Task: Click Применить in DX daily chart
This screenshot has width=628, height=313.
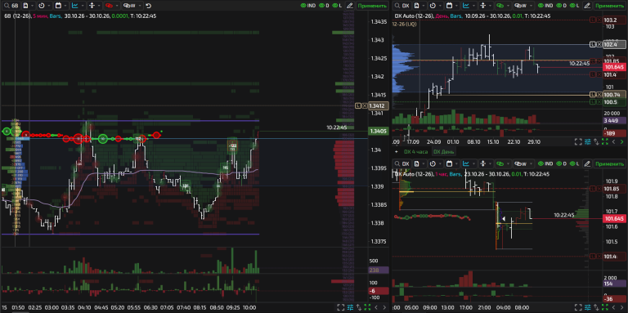Action: pyautogui.click(x=609, y=6)
